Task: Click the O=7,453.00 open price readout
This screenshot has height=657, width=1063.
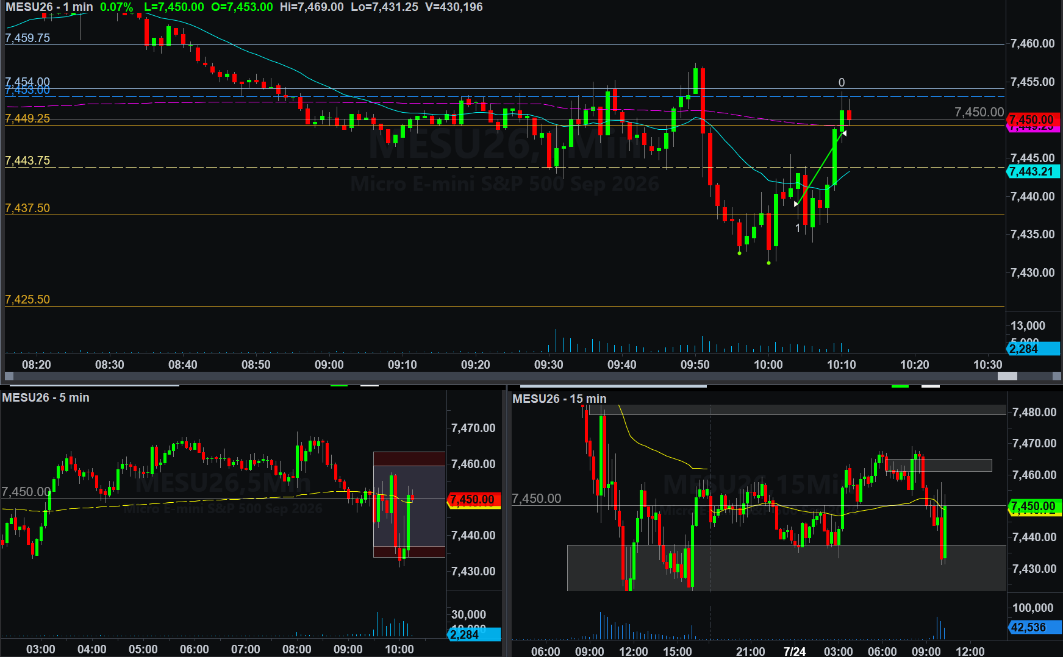Action: (x=242, y=7)
